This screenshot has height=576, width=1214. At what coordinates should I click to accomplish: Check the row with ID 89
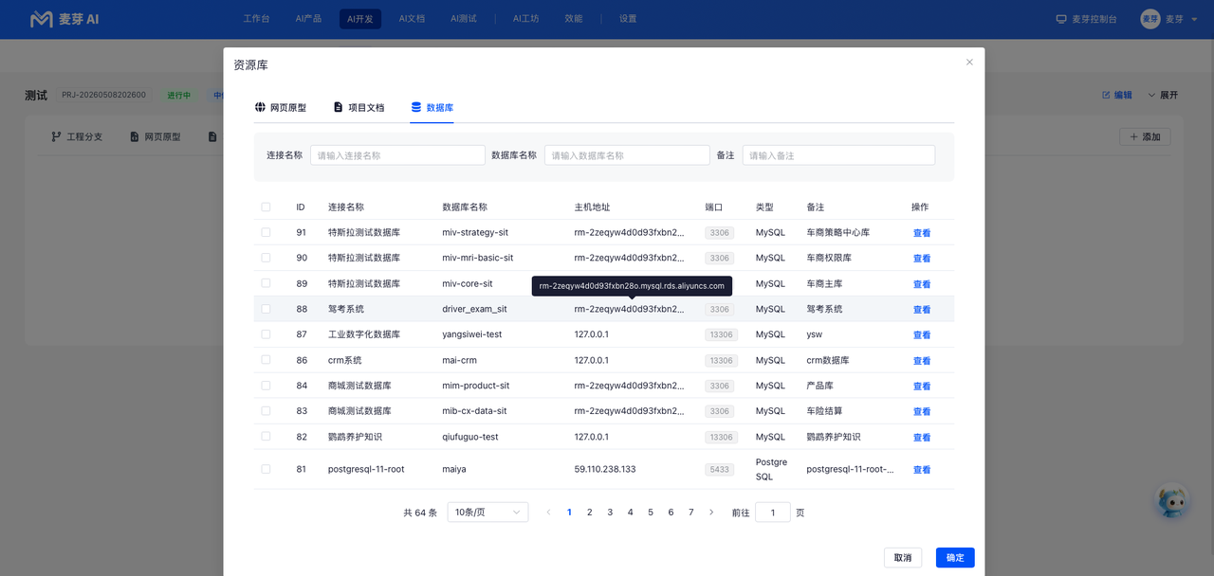pos(266,283)
